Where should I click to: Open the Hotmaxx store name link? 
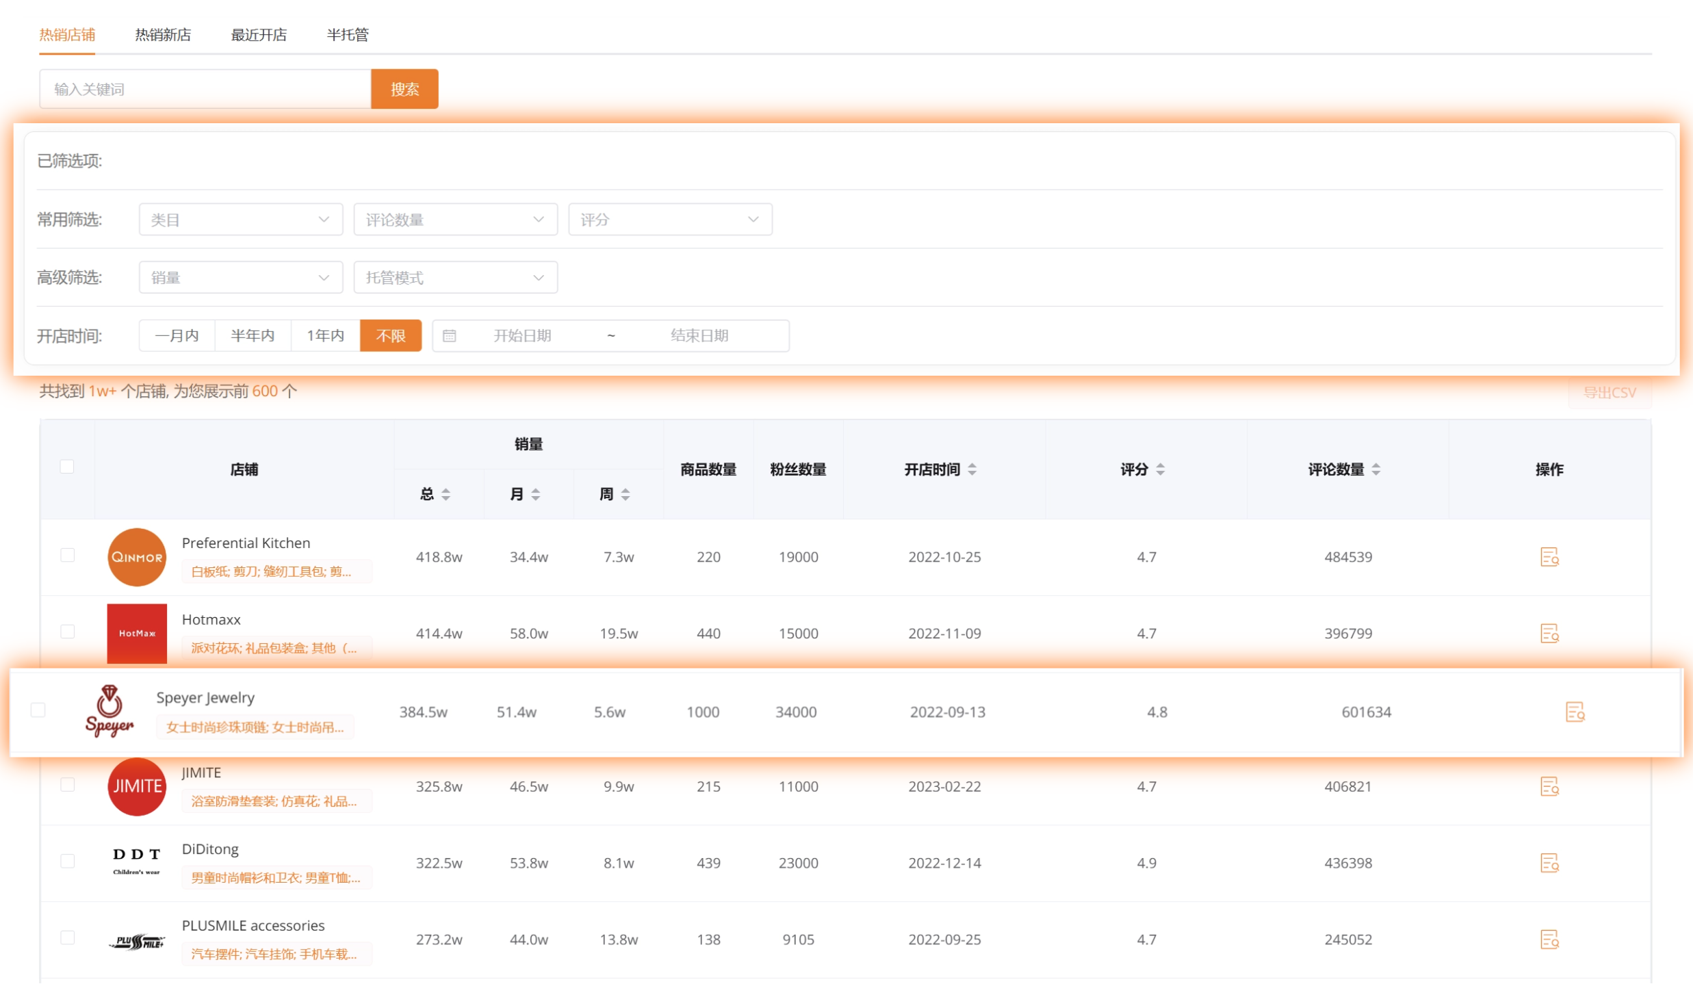(x=211, y=620)
